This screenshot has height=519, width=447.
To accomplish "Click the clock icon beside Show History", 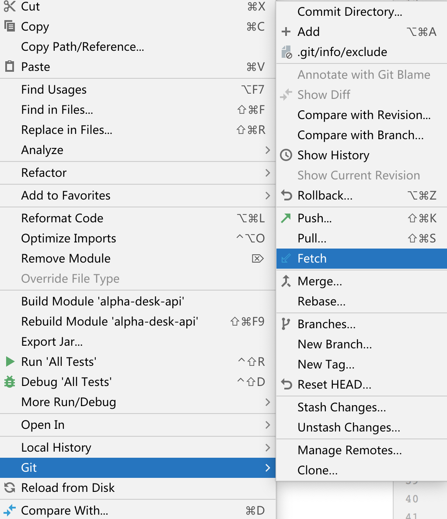I will [286, 155].
